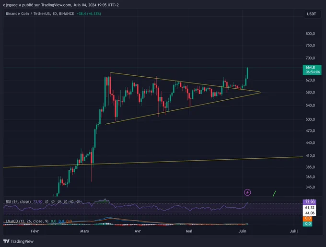
Task: Click the purple lightning event icon
Action: click(x=247, y=192)
